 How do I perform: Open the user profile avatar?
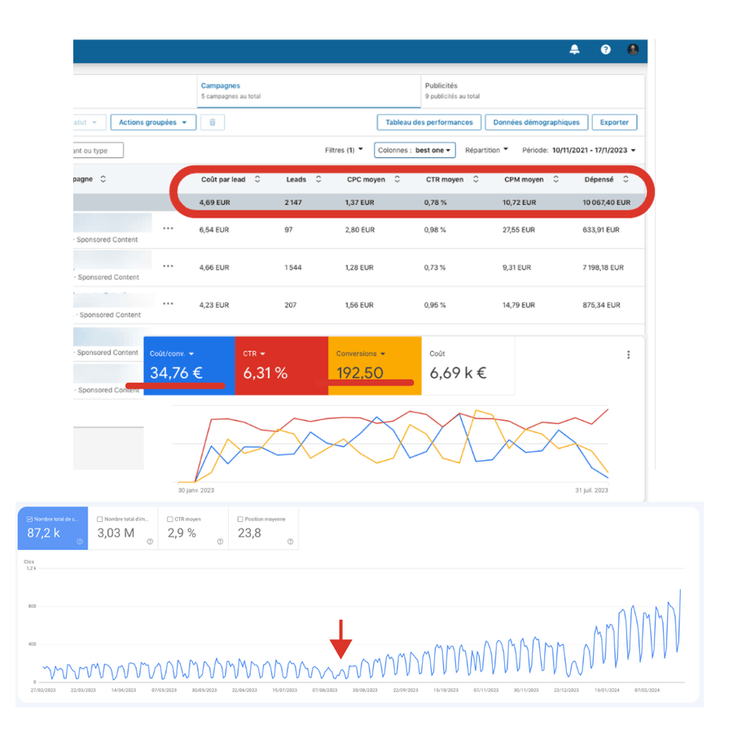[633, 50]
